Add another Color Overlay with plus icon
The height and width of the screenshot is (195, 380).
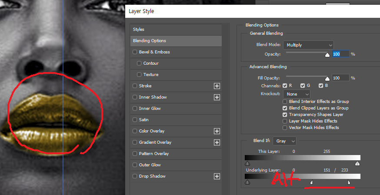coord(217,131)
